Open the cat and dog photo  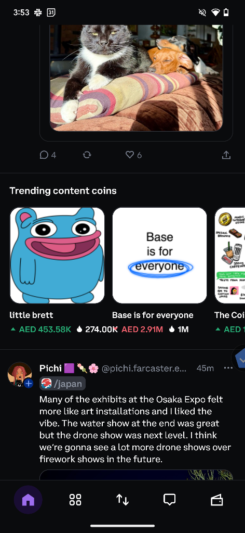pos(136,78)
